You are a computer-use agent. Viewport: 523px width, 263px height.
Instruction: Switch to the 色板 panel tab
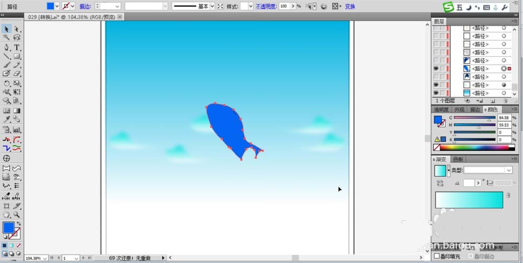pos(458,160)
